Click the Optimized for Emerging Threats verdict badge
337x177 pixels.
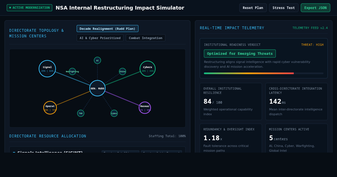pos(240,53)
